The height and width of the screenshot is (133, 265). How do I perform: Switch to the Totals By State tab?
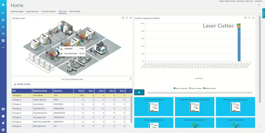point(75,12)
